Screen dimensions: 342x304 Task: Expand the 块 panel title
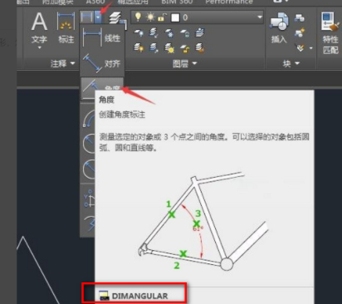291,64
